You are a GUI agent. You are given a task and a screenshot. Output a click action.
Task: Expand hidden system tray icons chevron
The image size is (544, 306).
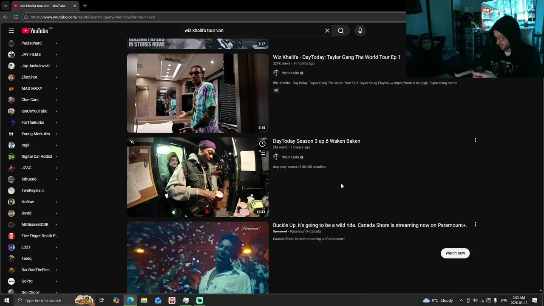tap(462, 300)
